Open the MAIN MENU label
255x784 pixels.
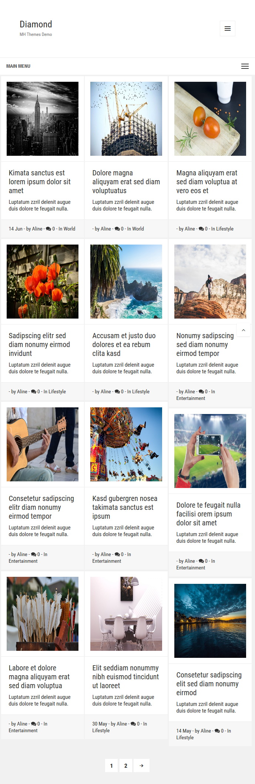(x=18, y=66)
